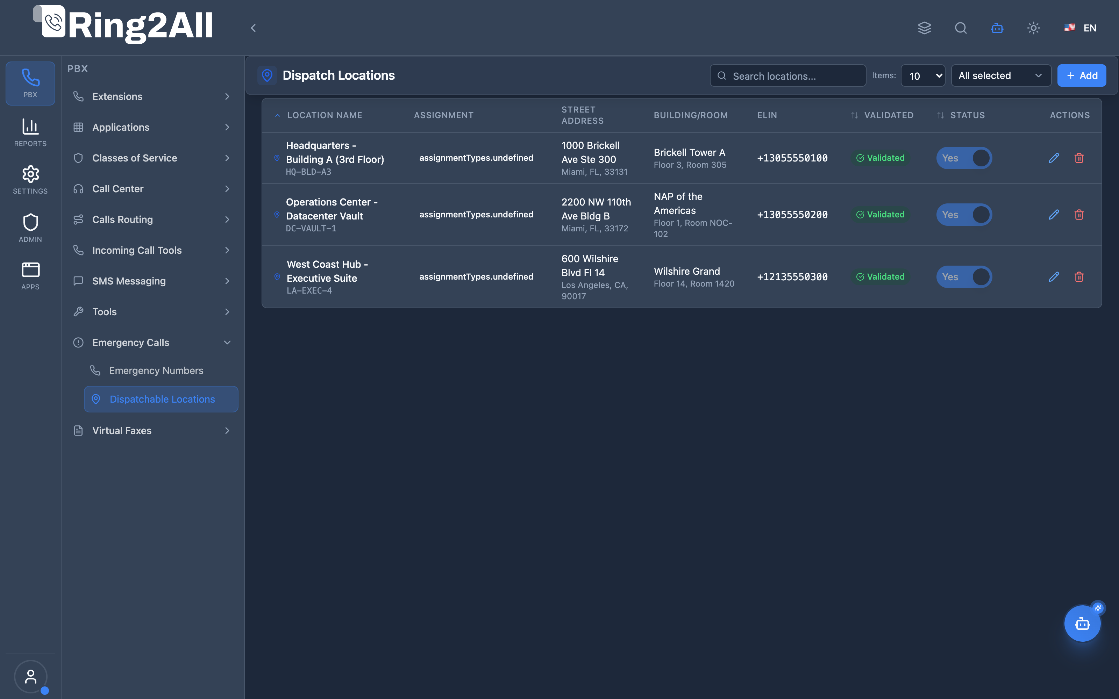1119x699 pixels.
Task: Open the Reports section icon
Action: (x=30, y=132)
